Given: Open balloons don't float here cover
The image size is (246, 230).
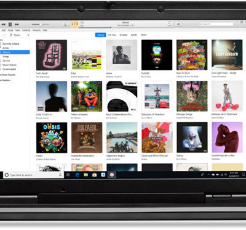Looking at the screenshot, I should [227, 96].
